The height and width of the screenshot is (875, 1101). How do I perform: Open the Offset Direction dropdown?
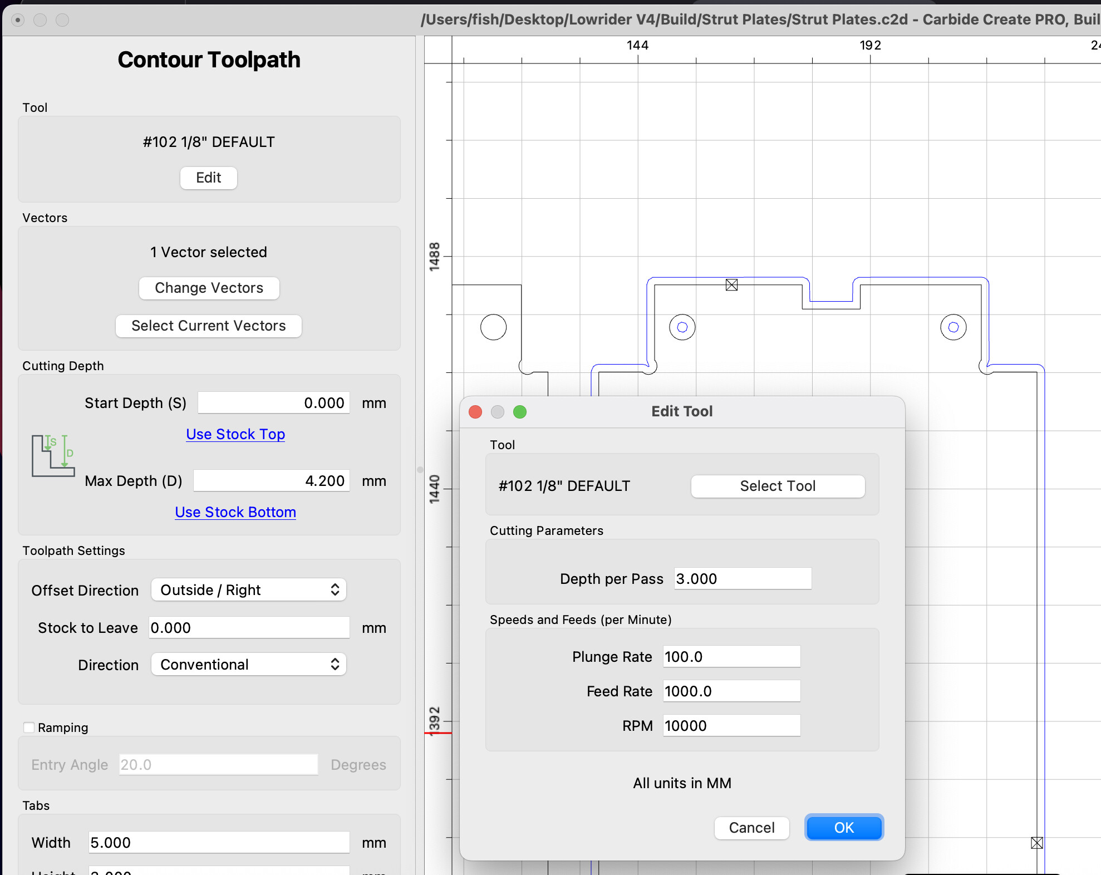click(248, 590)
